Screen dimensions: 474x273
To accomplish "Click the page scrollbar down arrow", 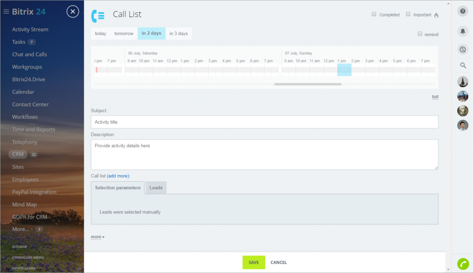I will (448, 269).
